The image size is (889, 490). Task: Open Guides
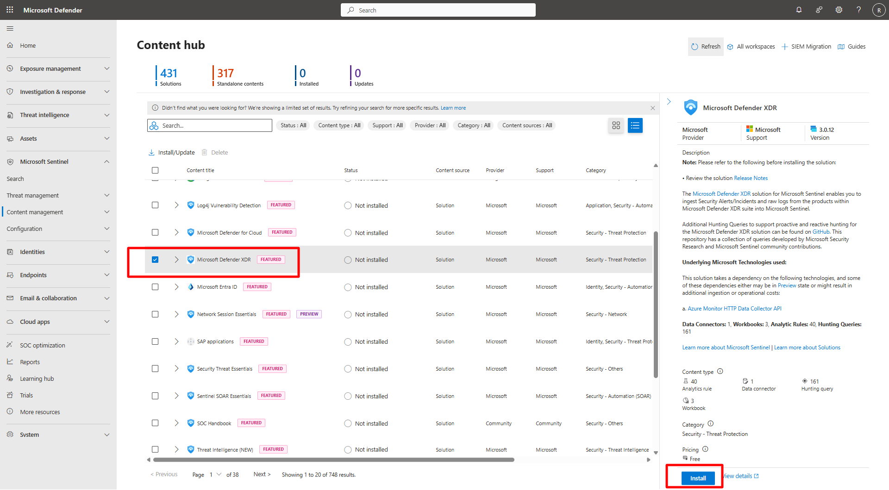click(851, 47)
